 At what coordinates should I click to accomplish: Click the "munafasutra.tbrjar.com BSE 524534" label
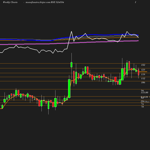pos(45,2)
